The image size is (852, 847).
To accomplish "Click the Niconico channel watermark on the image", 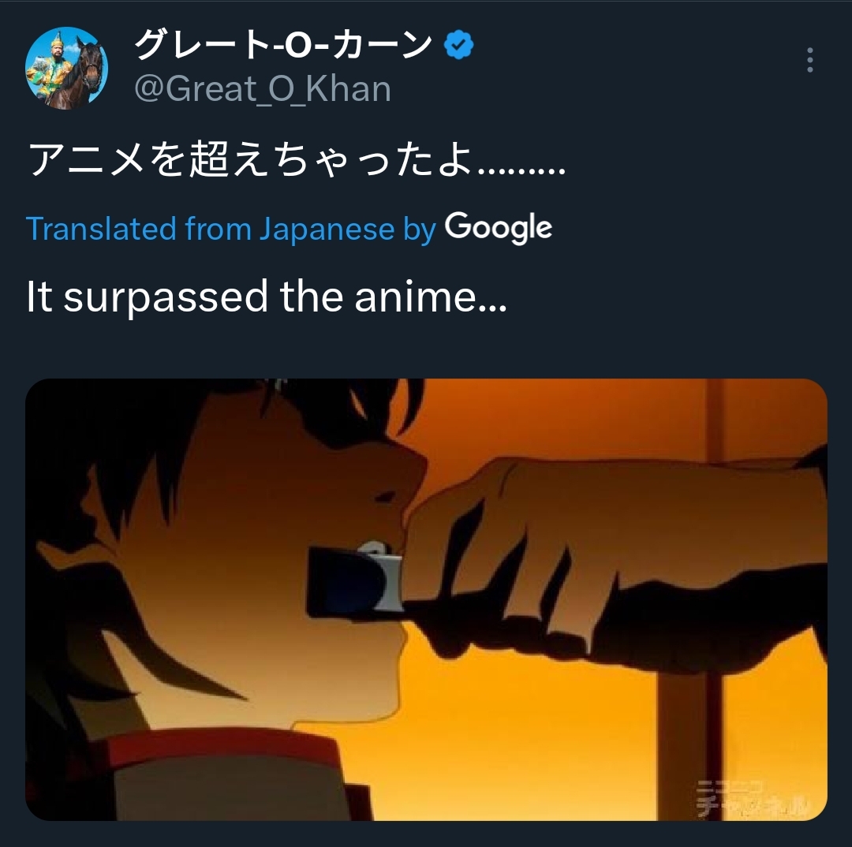I will (753, 798).
